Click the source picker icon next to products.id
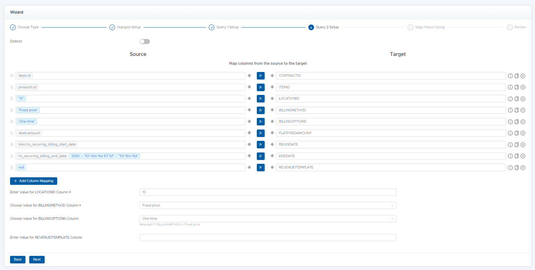 tap(249, 87)
